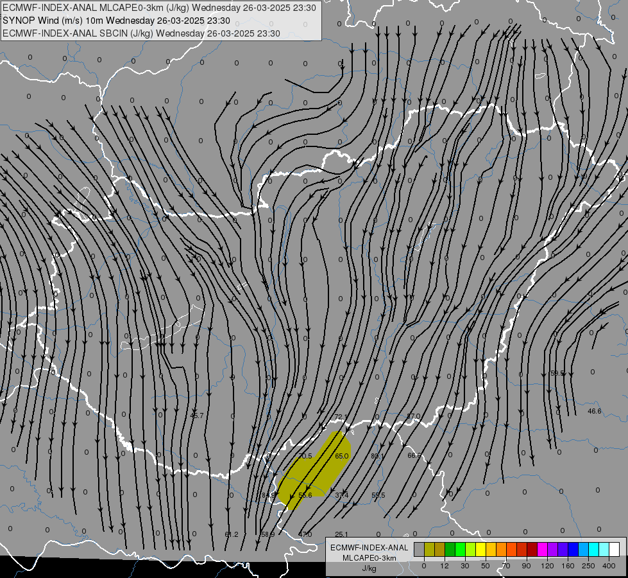Pick the dark gold legend swatch
The image size is (628, 578).
(440, 549)
